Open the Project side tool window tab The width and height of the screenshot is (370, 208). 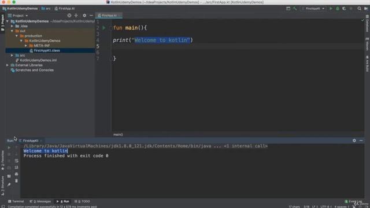tap(2, 23)
